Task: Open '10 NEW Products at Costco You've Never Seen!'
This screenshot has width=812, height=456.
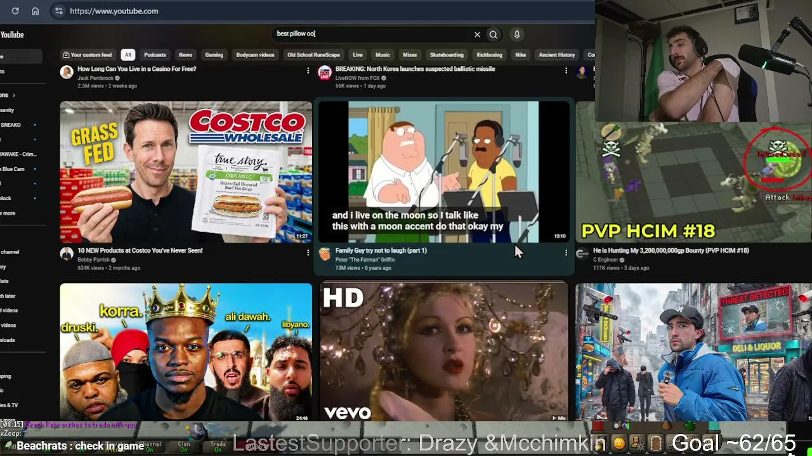Action: coord(140,251)
